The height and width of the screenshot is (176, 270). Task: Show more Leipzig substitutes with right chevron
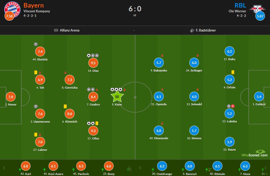point(265,168)
